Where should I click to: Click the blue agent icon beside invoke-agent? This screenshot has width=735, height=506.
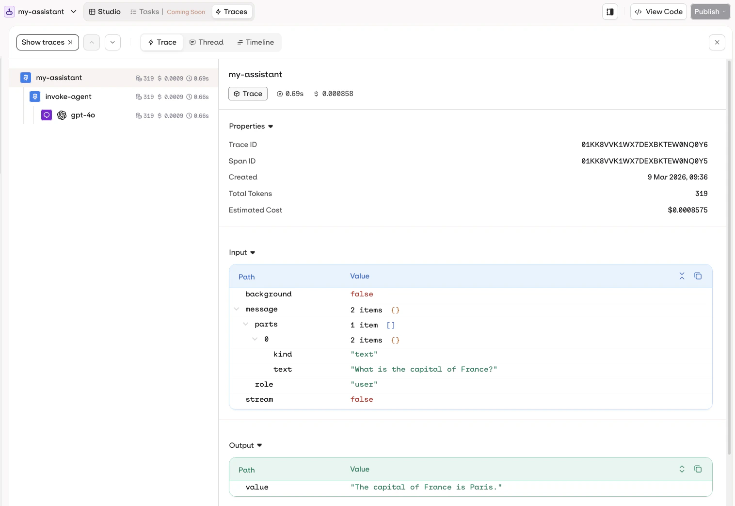[35, 97]
